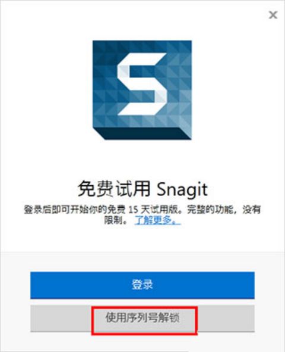Dismiss the window with the X icon
The width and height of the screenshot is (285, 352).
273,15
